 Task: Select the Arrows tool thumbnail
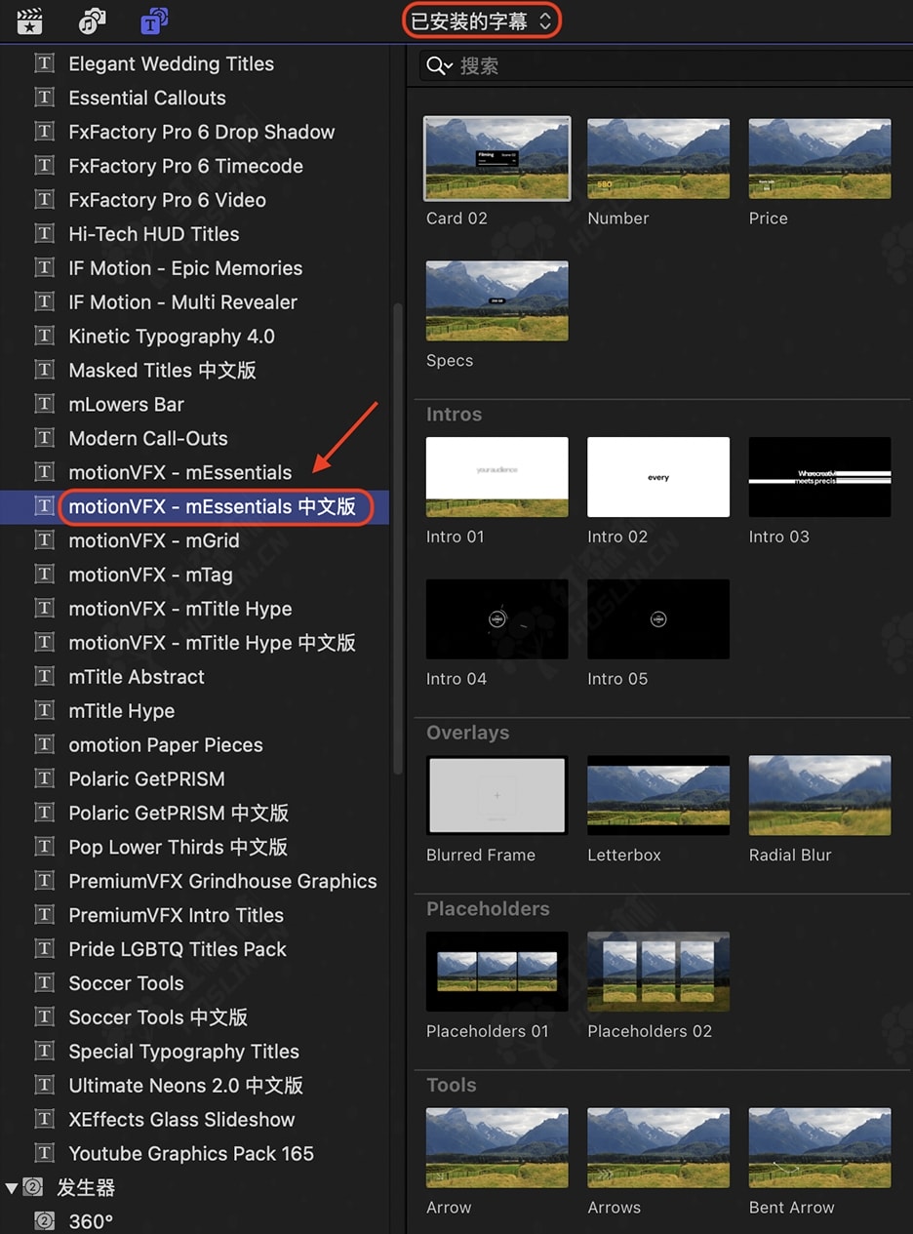[x=658, y=1148]
